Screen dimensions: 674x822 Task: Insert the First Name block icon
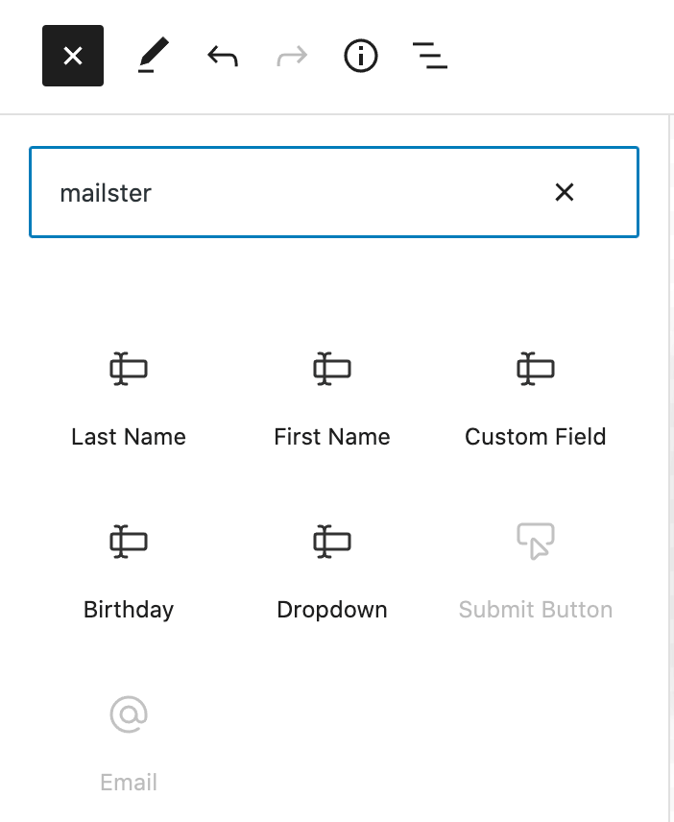(332, 369)
